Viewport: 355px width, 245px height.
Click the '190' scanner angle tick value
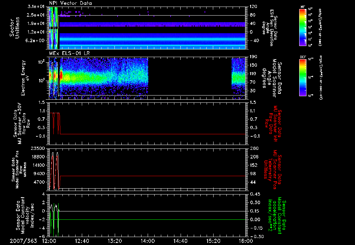(253, 57)
